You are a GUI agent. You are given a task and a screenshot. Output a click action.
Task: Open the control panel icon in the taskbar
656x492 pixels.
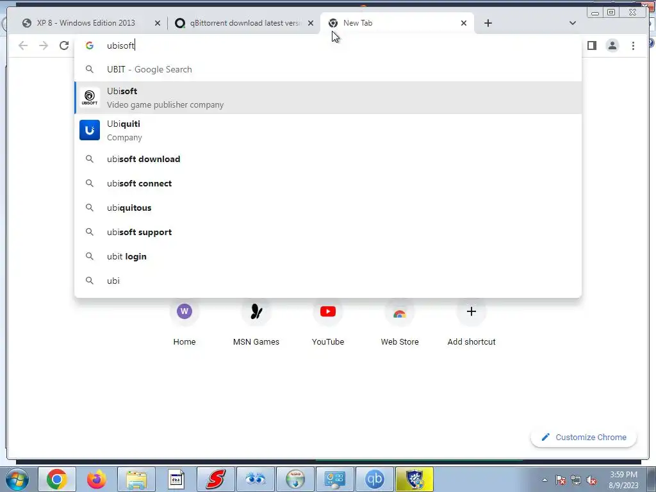pyautogui.click(x=335, y=479)
